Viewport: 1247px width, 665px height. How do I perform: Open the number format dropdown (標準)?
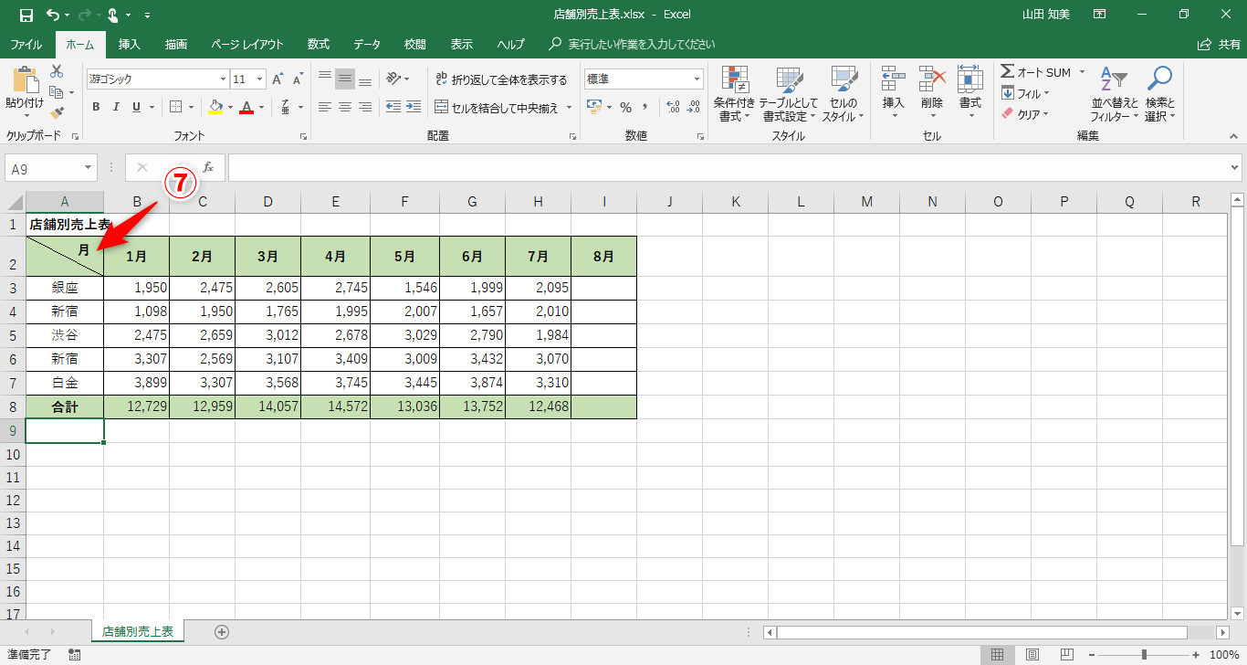(697, 79)
